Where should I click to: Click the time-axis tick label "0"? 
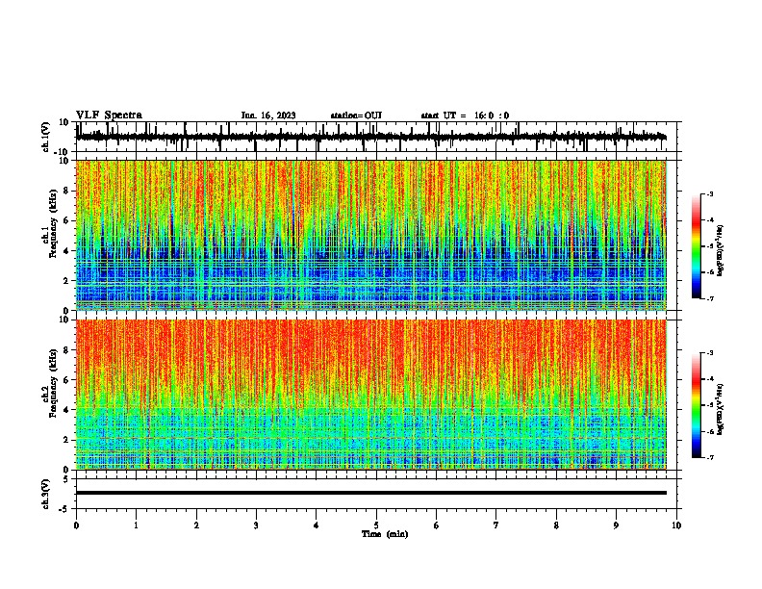tap(76, 525)
